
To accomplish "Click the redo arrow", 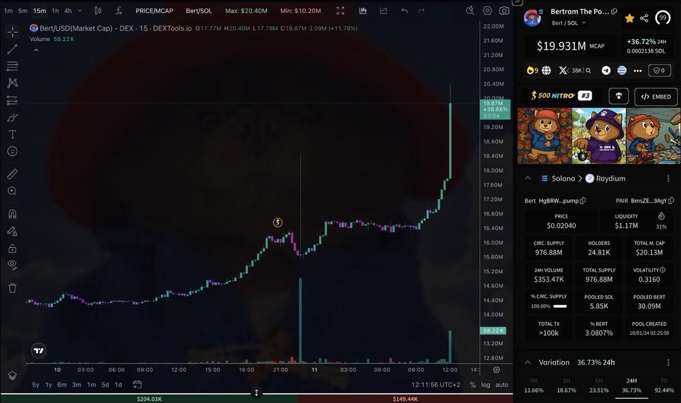I will [x=421, y=10].
